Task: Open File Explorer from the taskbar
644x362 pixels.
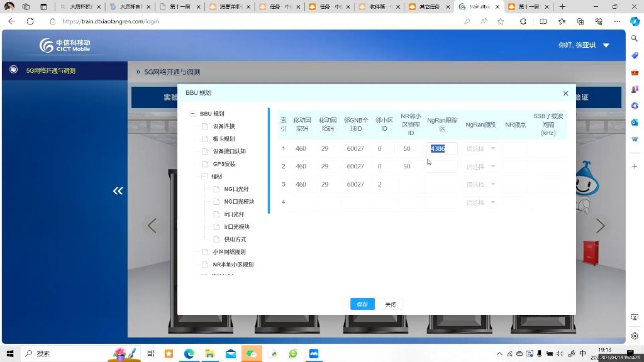Action: [x=209, y=353]
